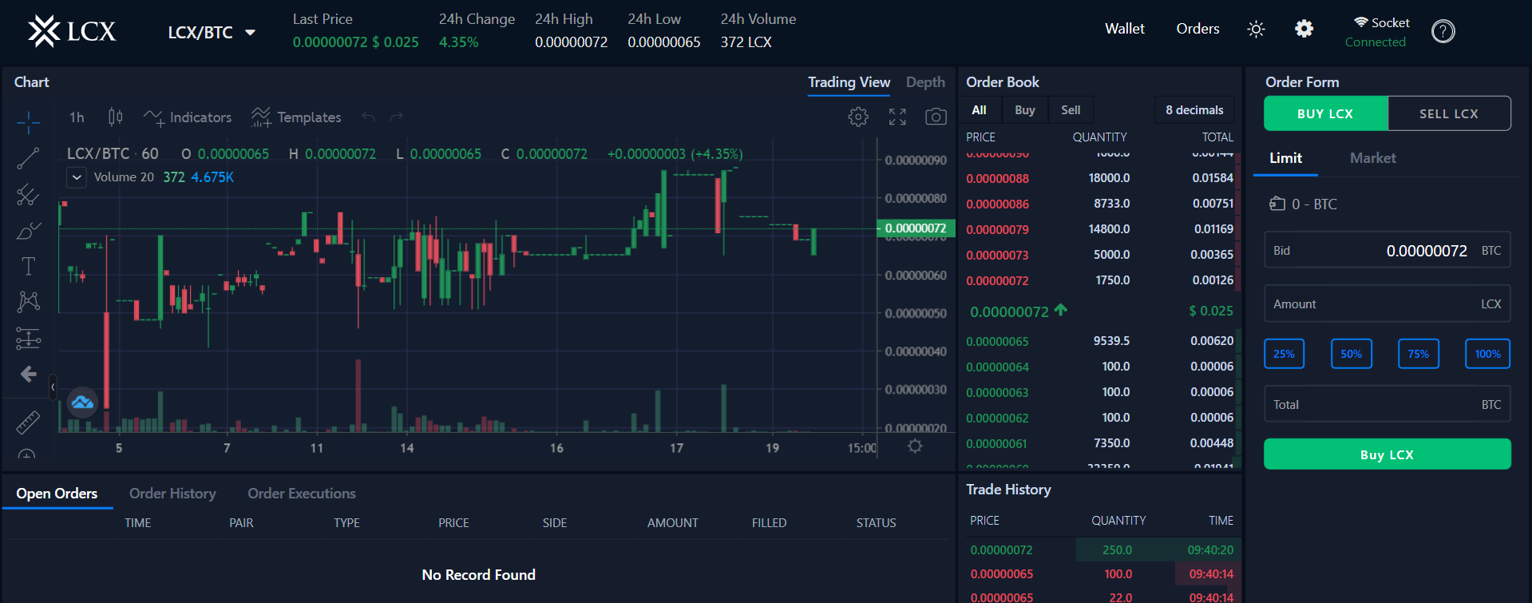The height and width of the screenshot is (603, 1532).
Task: Open the LCX/BTC pair dropdown
Action: point(212,33)
